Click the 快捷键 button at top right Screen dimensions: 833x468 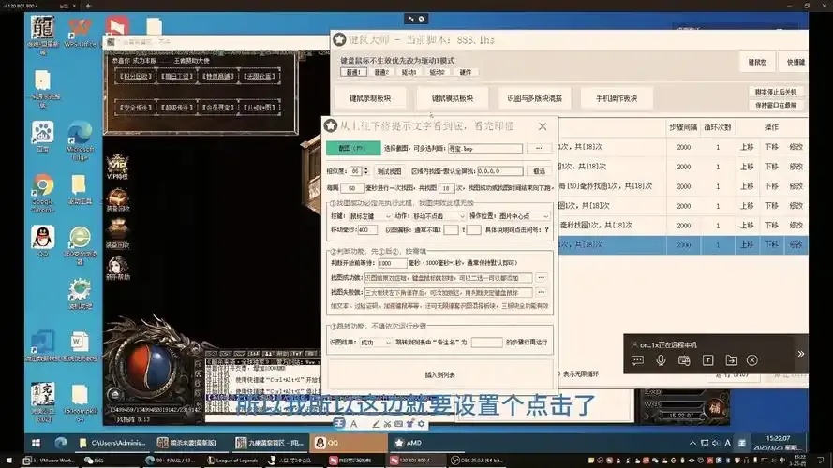coord(796,62)
